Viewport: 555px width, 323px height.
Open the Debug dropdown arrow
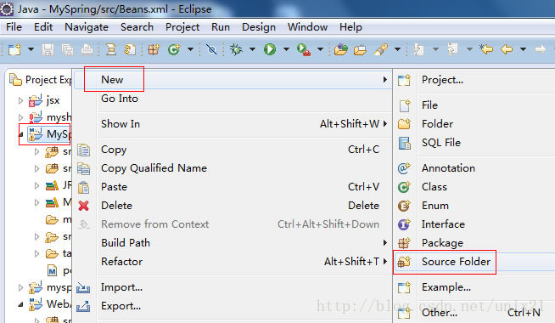coord(252,49)
